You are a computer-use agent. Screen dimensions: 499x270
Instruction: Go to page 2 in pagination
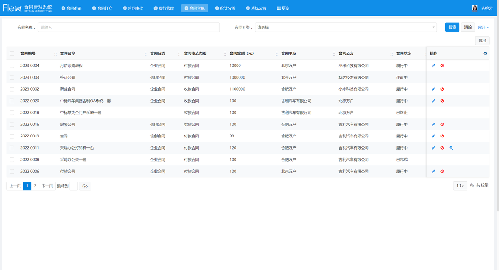click(35, 186)
